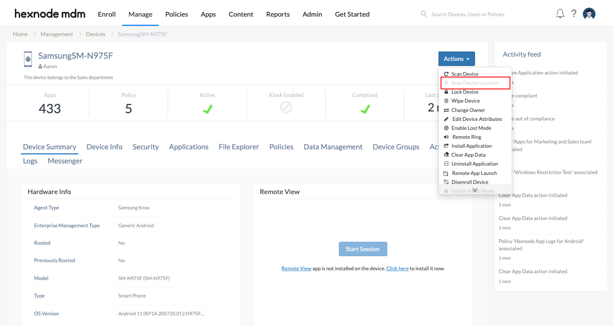Click the Clear App Data eraser icon
The image size is (613, 326).
click(446, 155)
